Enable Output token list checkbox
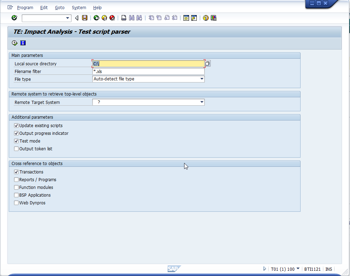350x276 pixels. (16, 149)
